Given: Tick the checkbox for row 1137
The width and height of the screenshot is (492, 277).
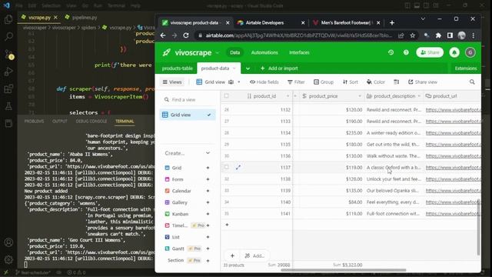Looking at the screenshot, I should pyautogui.click(x=226, y=168).
